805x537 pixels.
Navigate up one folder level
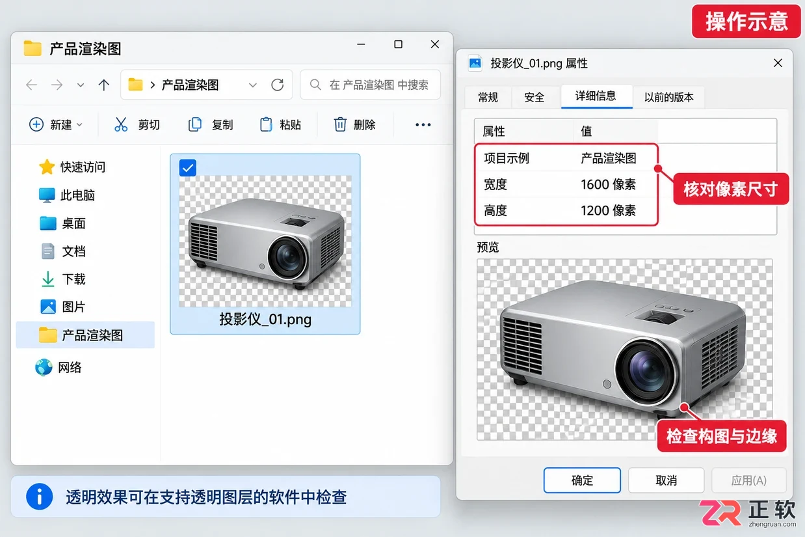[x=103, y=85]
